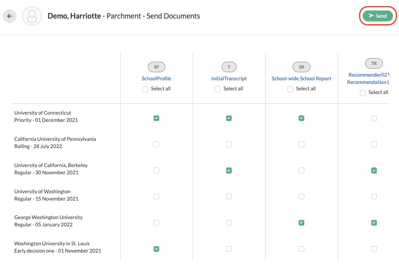Click the 'Demo, Harriotte' page title

(74, 16)
